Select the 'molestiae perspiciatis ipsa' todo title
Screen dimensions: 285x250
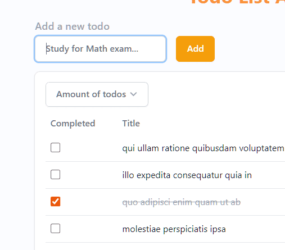click(x=174, y=229)
